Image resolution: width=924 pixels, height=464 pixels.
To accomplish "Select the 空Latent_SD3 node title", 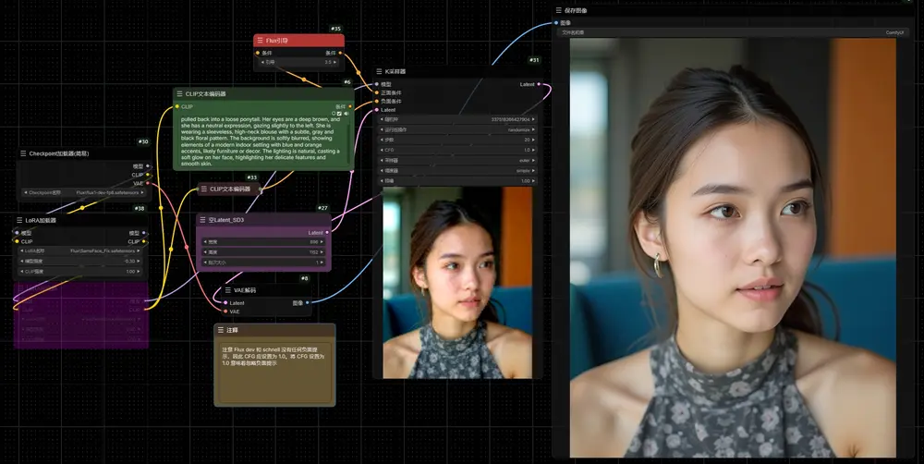I will pos(226,220).
